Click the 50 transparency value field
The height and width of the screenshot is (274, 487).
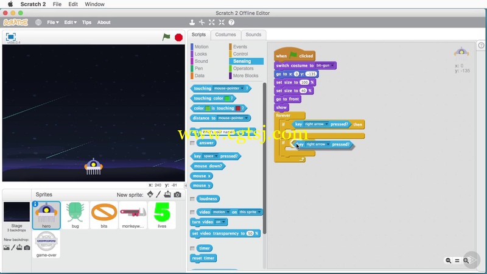tap(250, 234)
